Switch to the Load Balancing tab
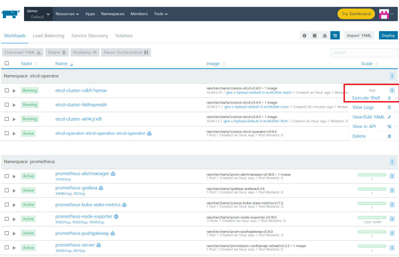This screenshot has height=257, width=399. [48, 36]
